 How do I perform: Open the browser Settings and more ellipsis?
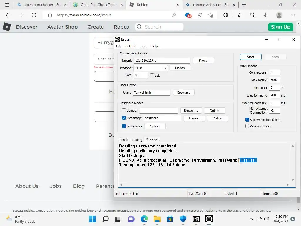pos(292,15)
